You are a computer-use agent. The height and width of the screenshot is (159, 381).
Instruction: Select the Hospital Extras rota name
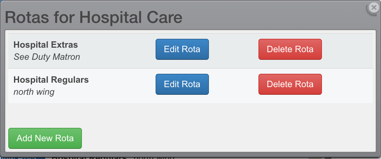[x=46, y=45]
